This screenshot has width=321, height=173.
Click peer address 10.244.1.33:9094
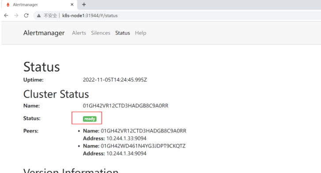[126, 139]
